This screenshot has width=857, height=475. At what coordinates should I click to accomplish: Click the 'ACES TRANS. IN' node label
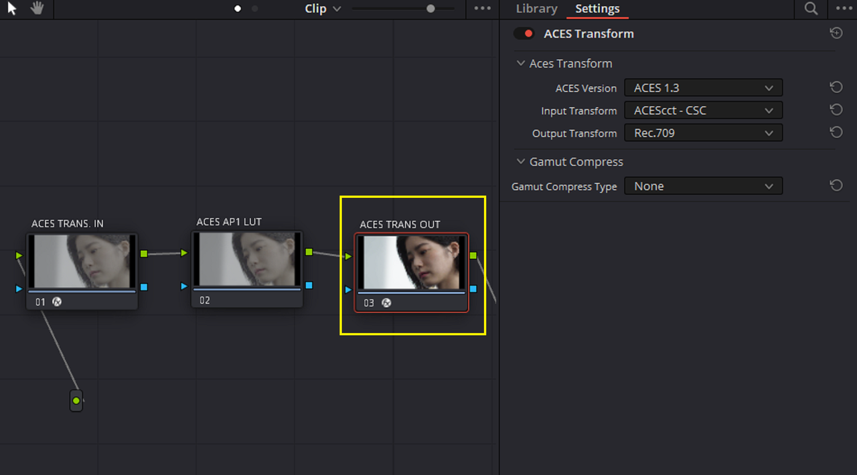tap(68, 223)
